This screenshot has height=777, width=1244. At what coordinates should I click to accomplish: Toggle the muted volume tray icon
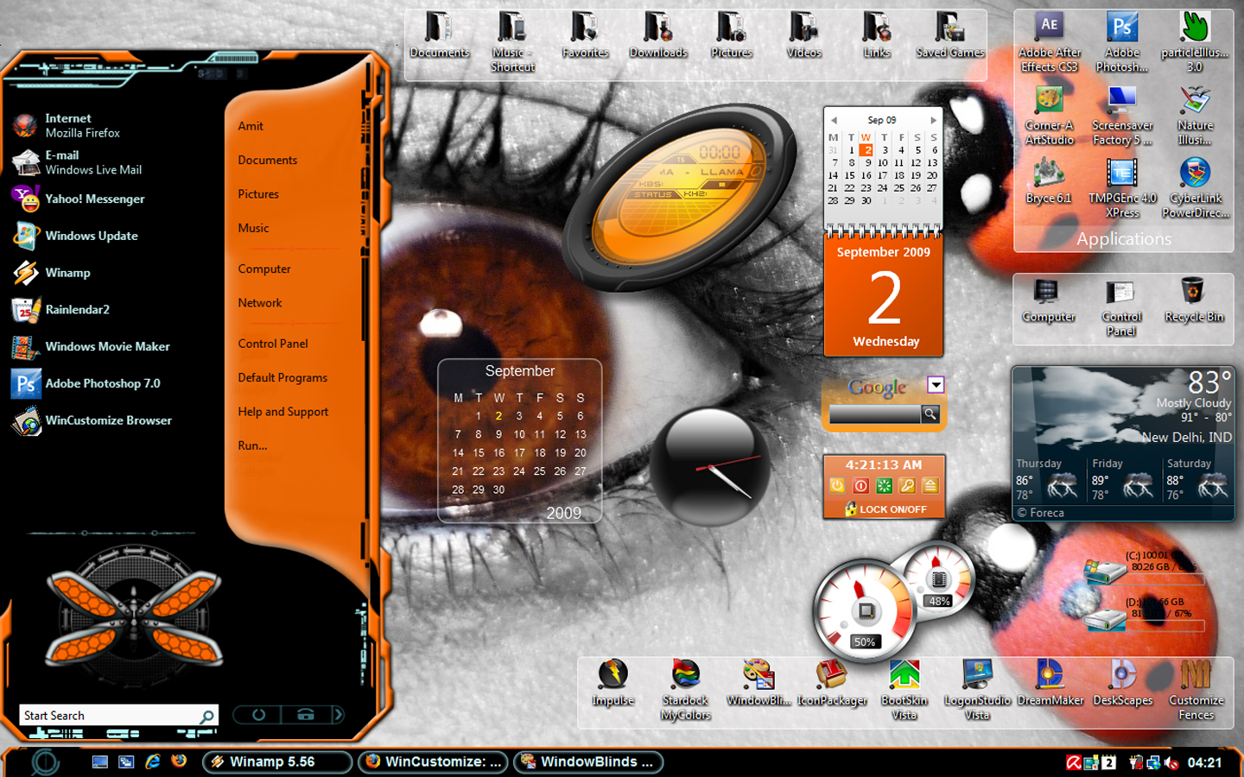[1172, 762]
